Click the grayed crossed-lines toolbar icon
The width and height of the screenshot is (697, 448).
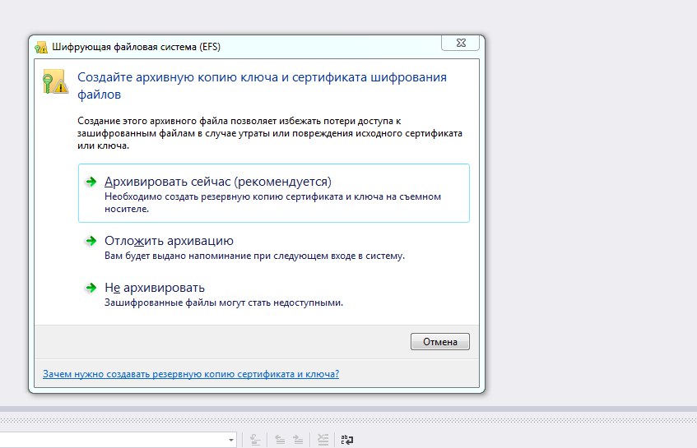(323, 440)
